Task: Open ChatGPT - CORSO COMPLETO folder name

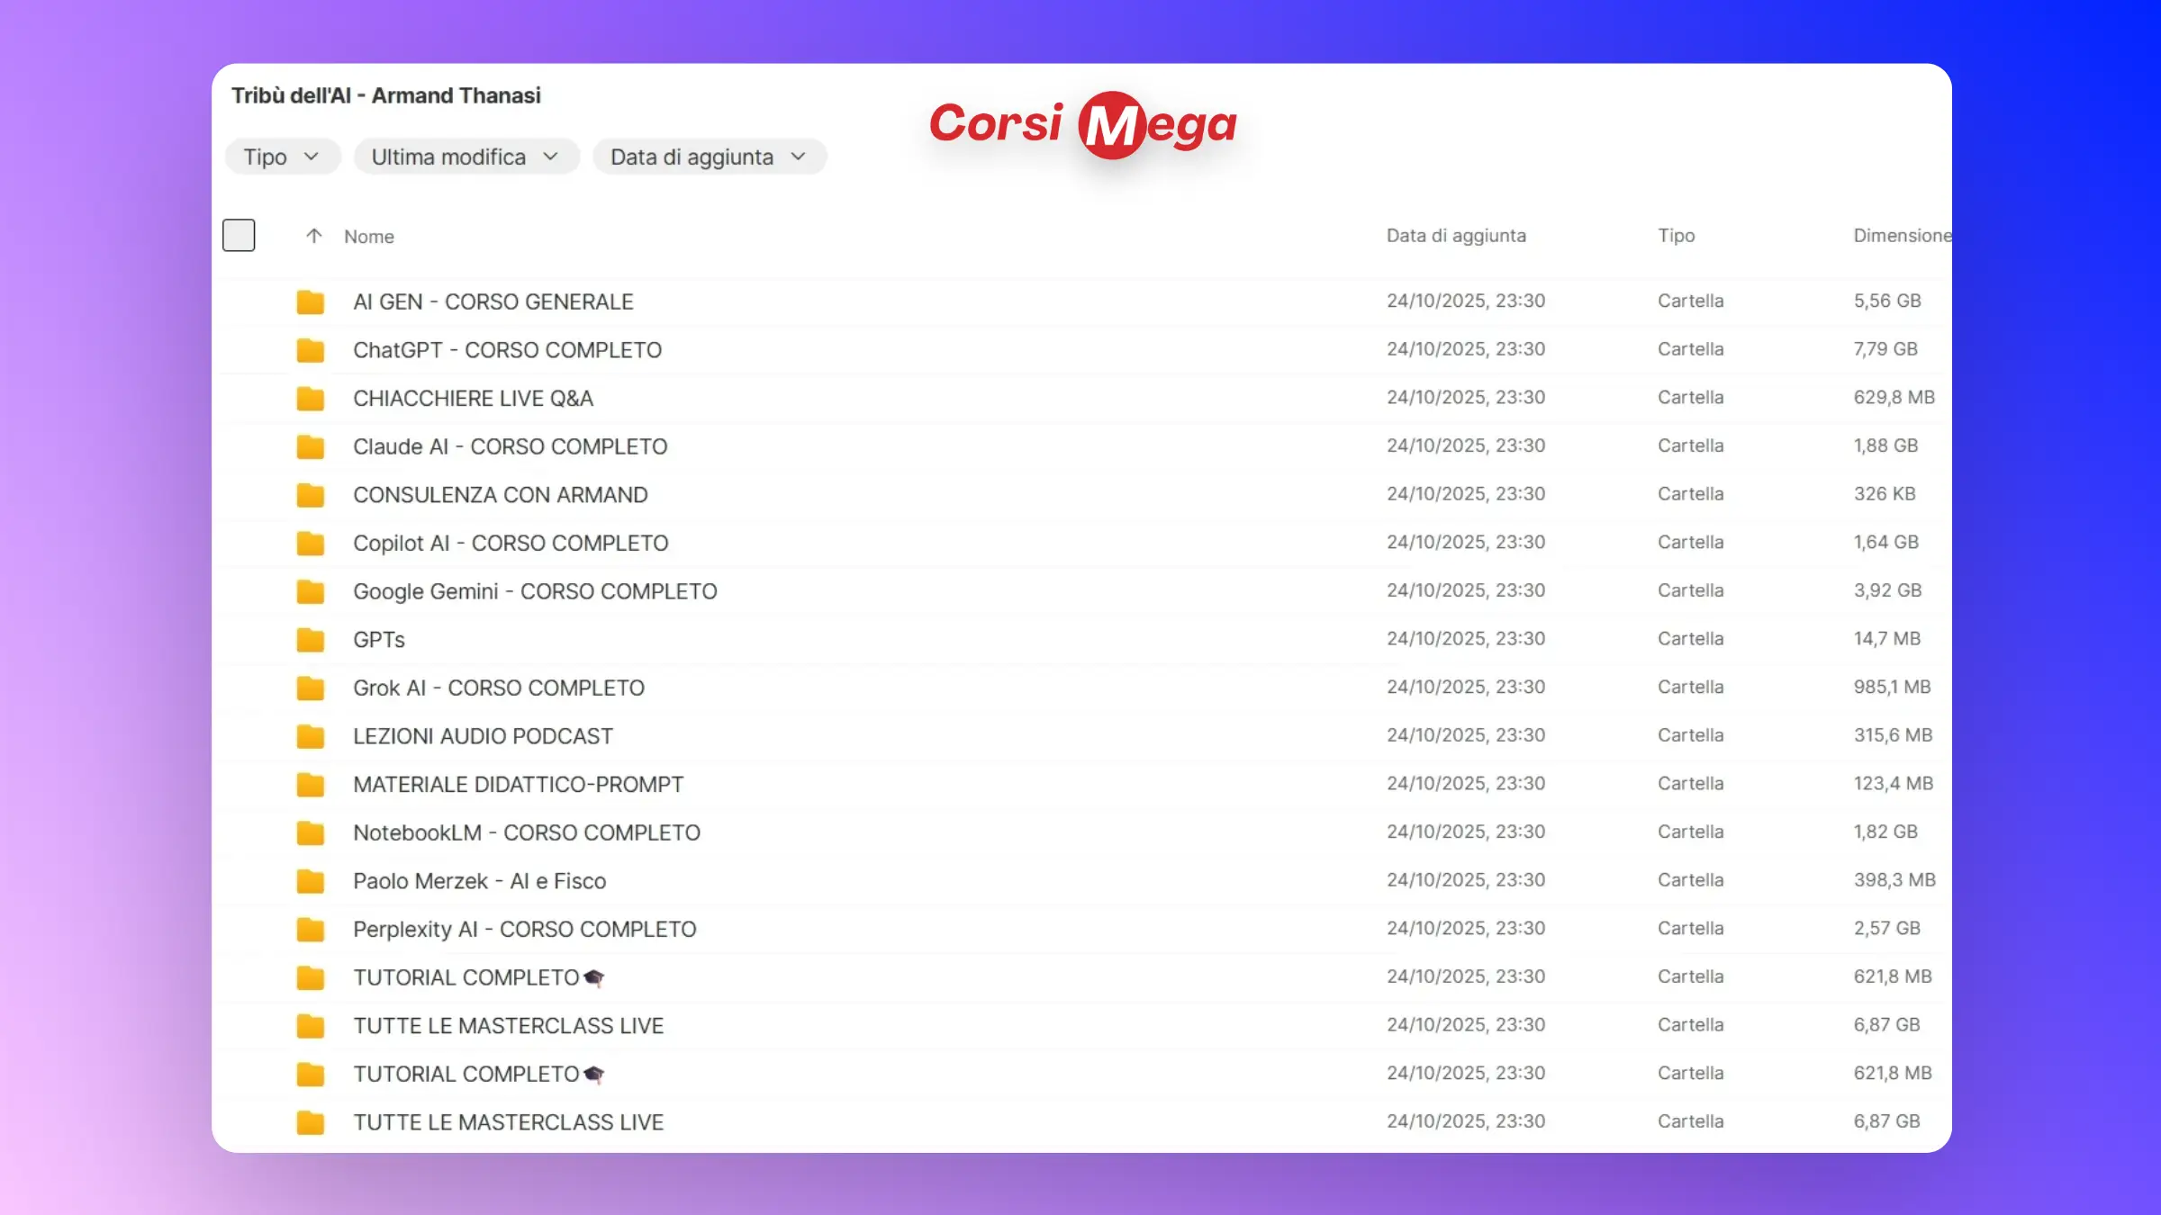Action: [x=507, y=350]
